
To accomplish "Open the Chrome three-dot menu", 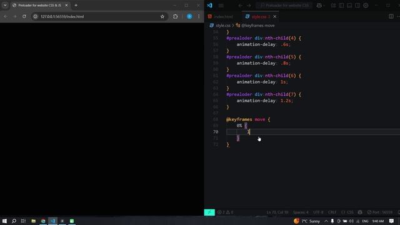I will [199, 16].
